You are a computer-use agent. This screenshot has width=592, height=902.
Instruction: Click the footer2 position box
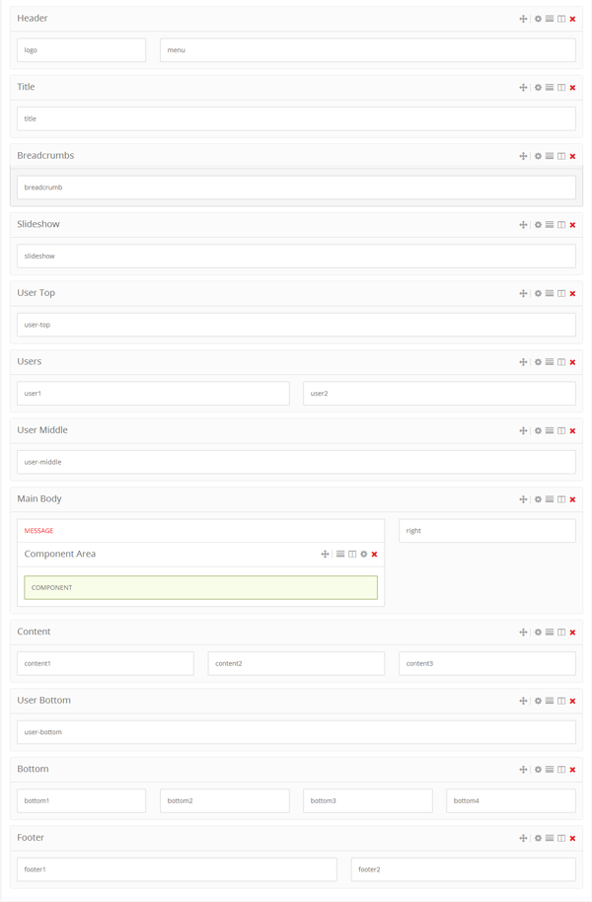(x=463, y=869)
